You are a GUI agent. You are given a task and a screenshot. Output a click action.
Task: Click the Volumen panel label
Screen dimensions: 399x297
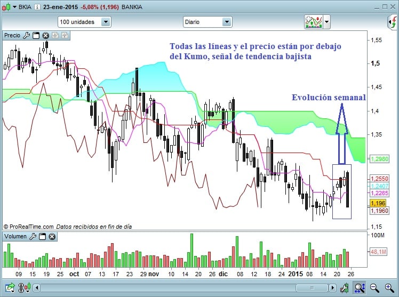pyautogui.click(x=15, y=237)
